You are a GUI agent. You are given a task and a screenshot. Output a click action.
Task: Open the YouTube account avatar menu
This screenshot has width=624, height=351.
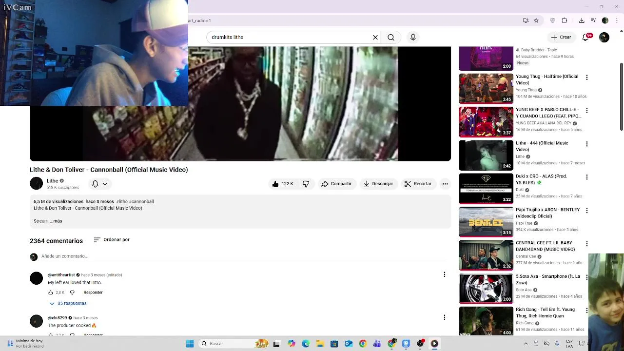tap(604, 37)
